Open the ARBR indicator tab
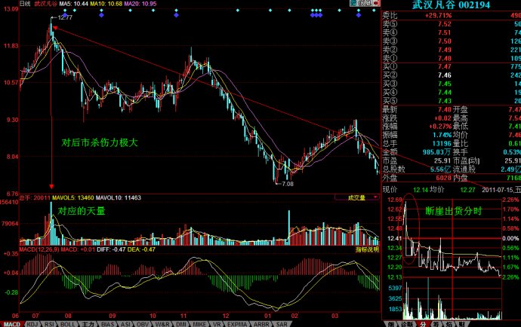 tap(261, 324)
